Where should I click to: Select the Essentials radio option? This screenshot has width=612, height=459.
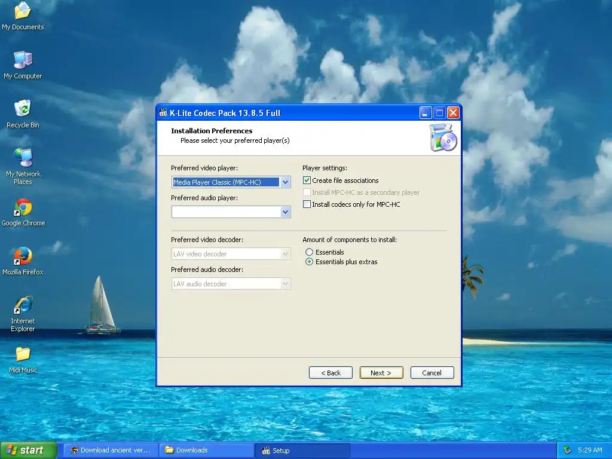[309, 252]
